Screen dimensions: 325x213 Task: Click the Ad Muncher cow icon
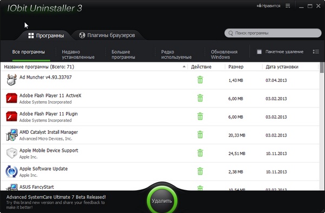[x=11, y=80]
